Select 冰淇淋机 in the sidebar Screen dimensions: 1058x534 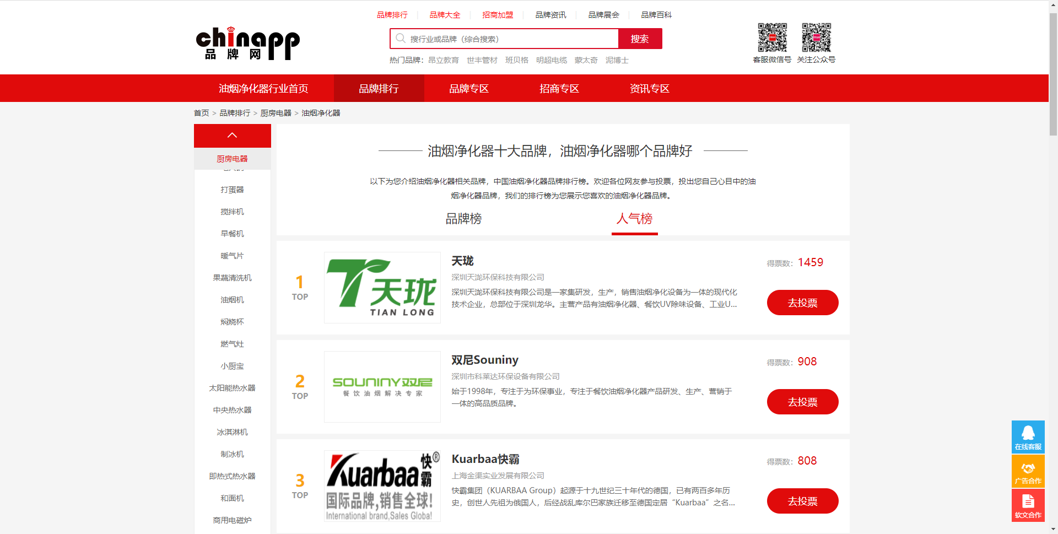[232, 432]
